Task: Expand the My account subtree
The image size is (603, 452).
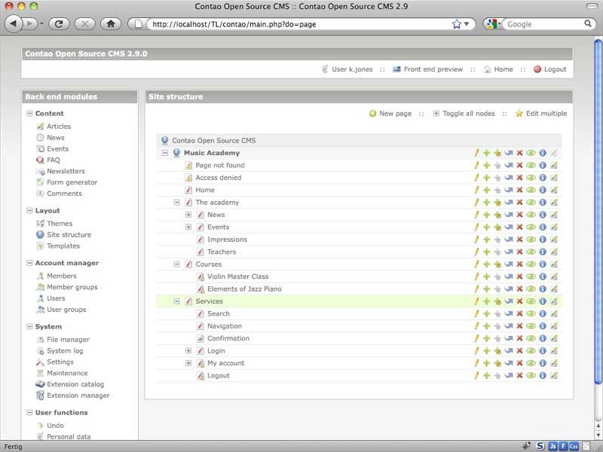Action: pos(188,363)
